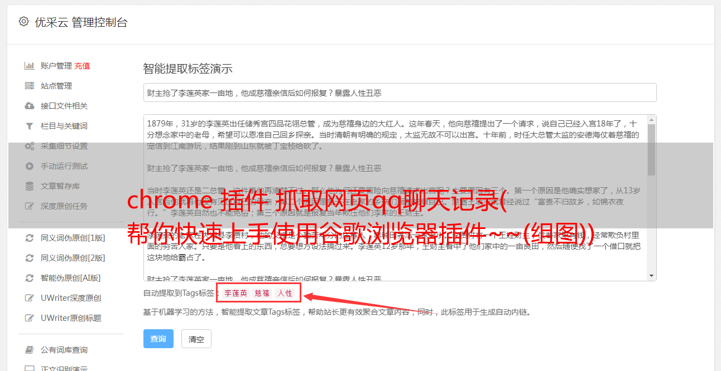The height and width of the screenshot is (371, 721).
Task: Click the book icon beside 公有词库查询
Action: tap(30, 350)
